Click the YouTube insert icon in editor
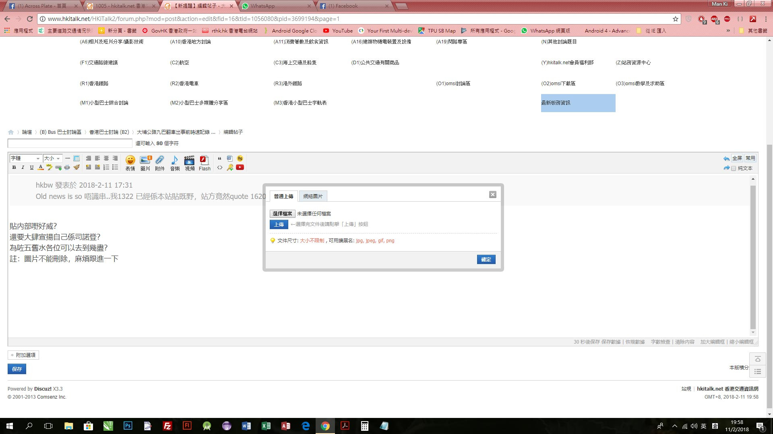The width and height of the screenshot is (773, 434). 240,168
